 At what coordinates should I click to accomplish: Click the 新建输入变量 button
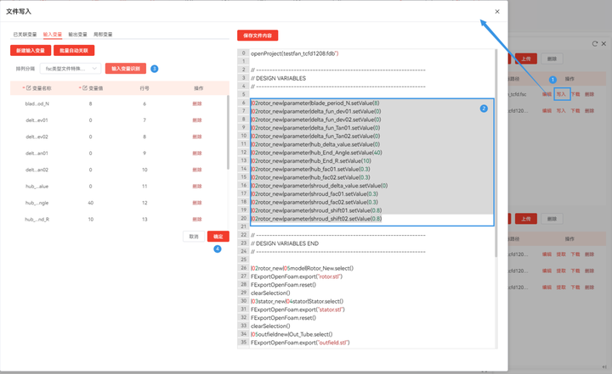(31, 50)
